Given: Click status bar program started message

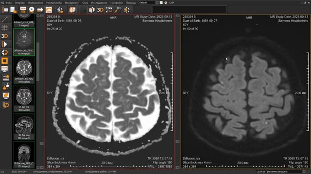Looking at the screenshot, I should tap(272, 172).
